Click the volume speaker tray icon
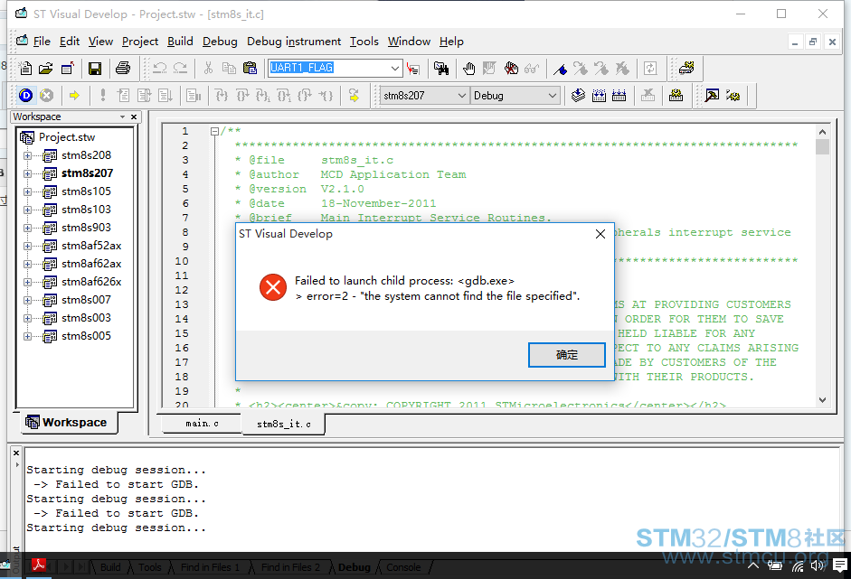 (x=817, y=566)
